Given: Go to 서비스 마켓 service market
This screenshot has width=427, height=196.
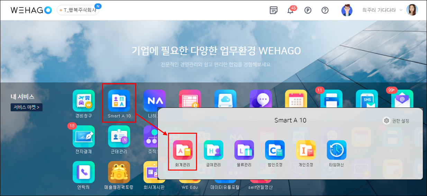Looking at the screenshot, I should 27,107.
